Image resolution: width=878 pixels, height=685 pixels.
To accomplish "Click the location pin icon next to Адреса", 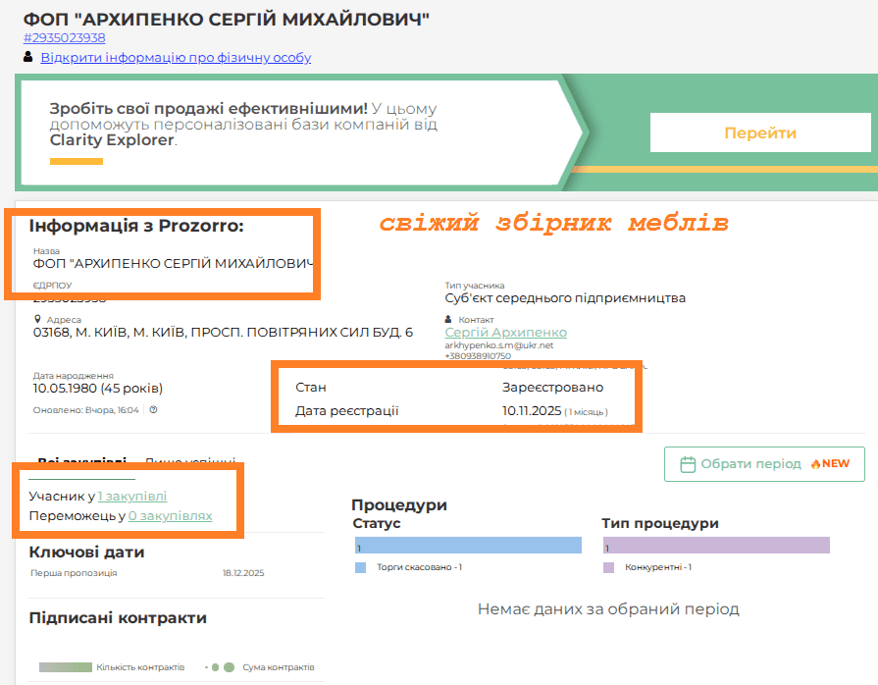I will click(37, 320).
